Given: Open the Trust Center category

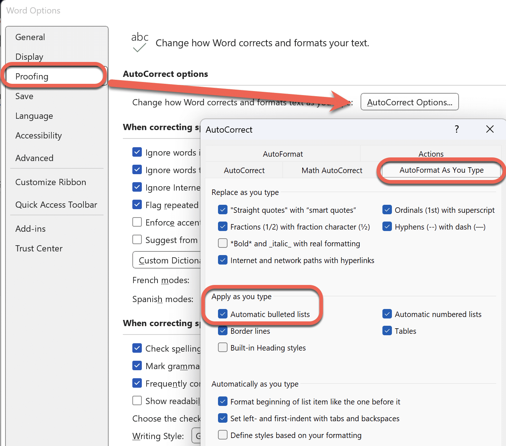Looking at the screenshot, I should [39, 249].
